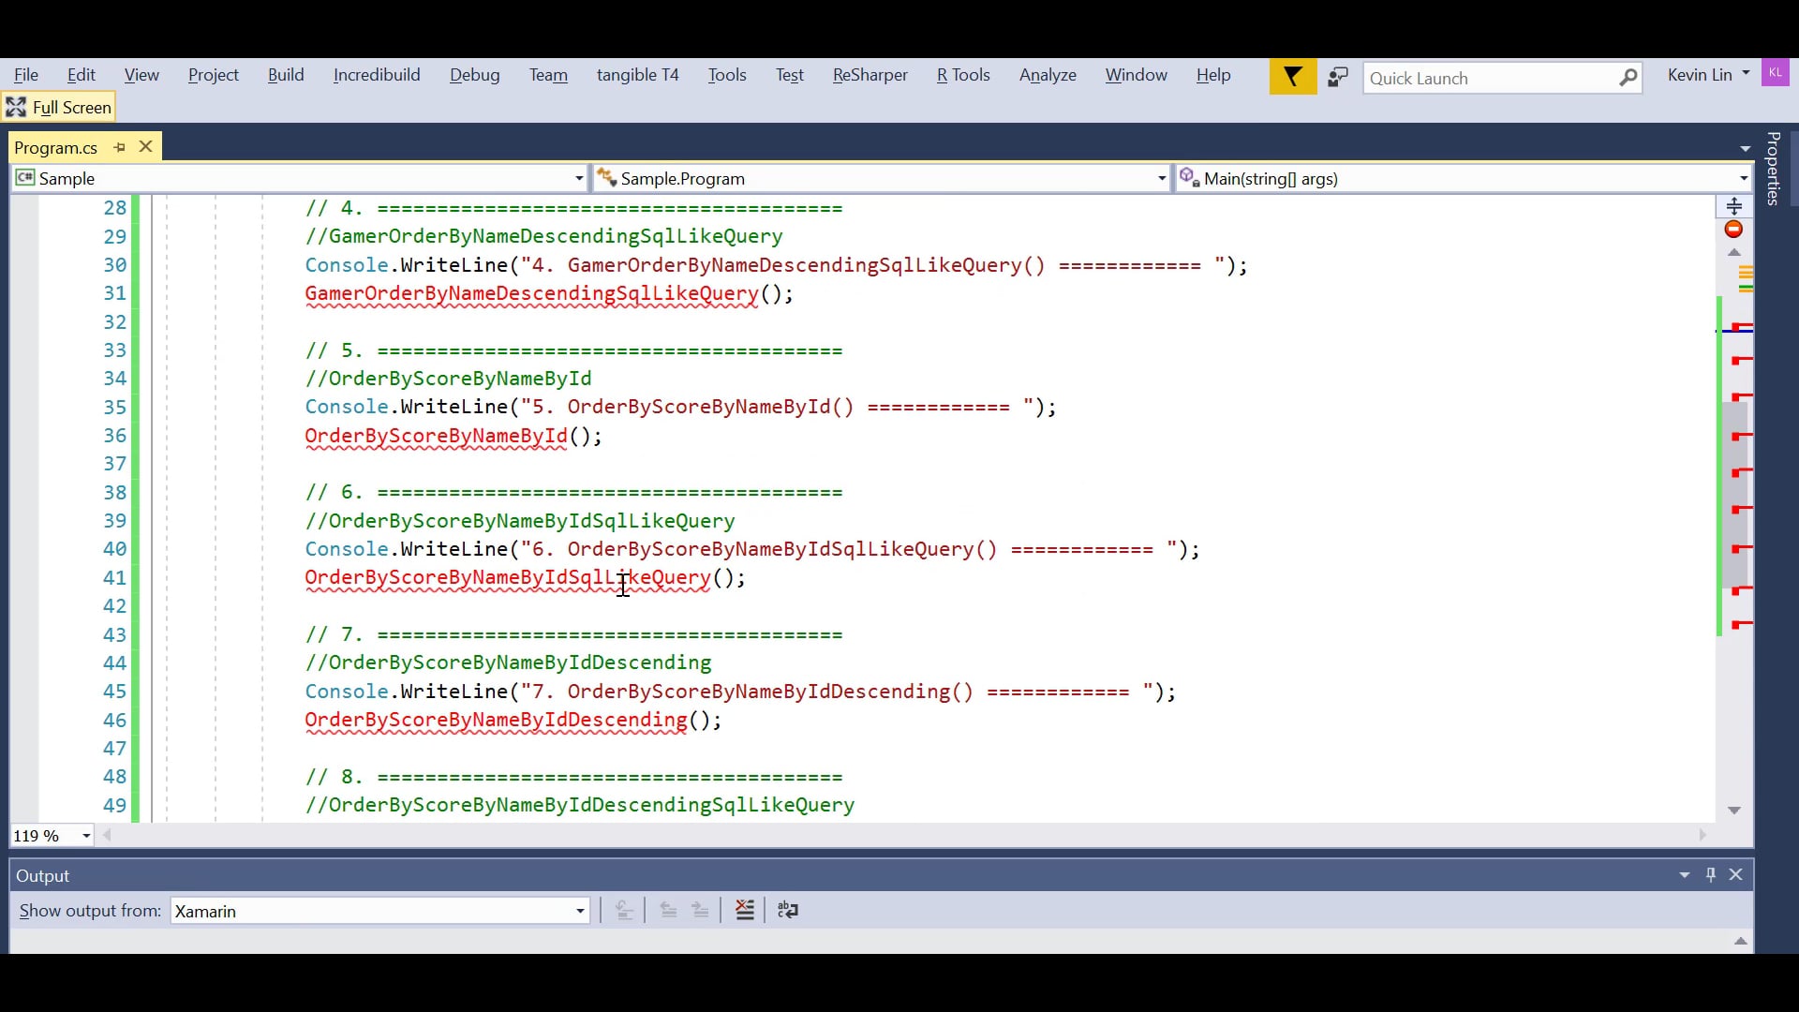Toggle pin on Program.cs tab
Image resolution: width=1799 pixels, height=1012 pixels.
pos(119,147)
